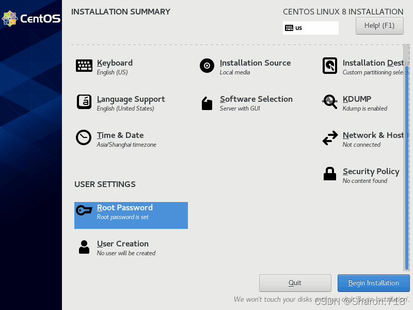This screenshot has height=310, width=413.
Task: Click the CentOS logo
Action: (31, 19)
